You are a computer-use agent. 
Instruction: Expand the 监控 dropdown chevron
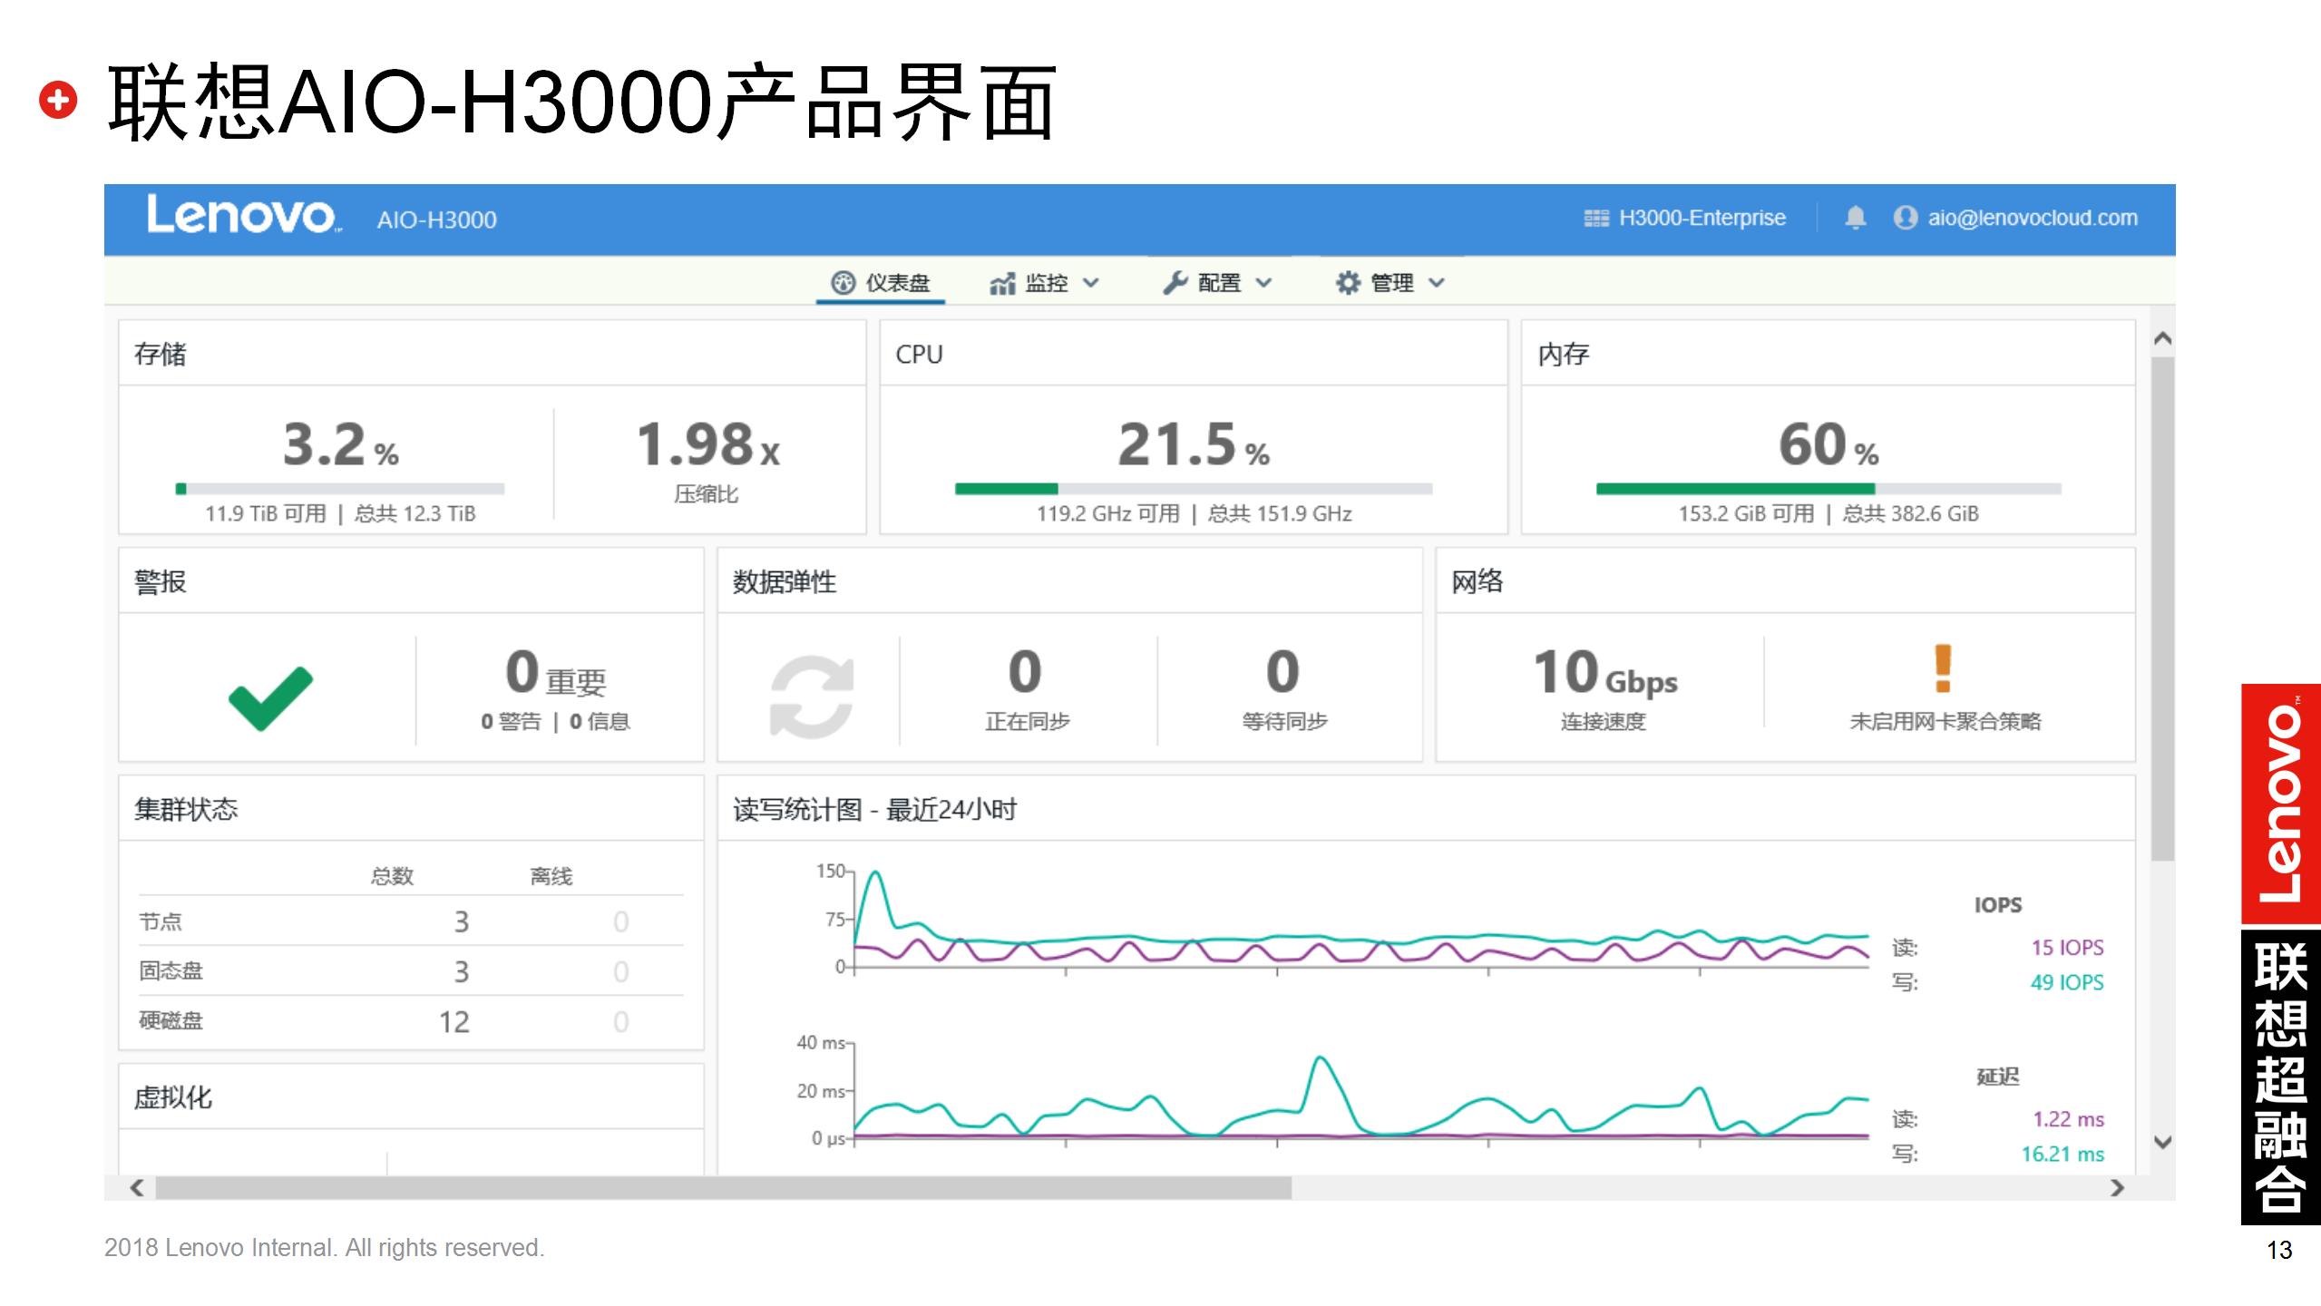[x=1091, y=283]
